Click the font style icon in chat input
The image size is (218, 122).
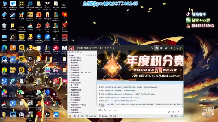coord(105,110)
